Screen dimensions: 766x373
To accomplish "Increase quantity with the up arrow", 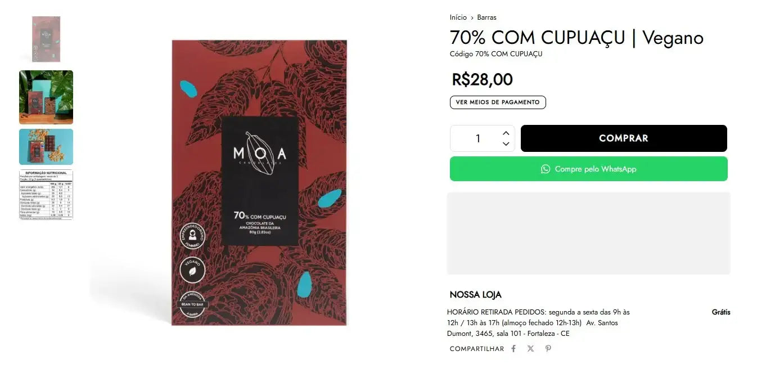I will (x=506, y=133).
